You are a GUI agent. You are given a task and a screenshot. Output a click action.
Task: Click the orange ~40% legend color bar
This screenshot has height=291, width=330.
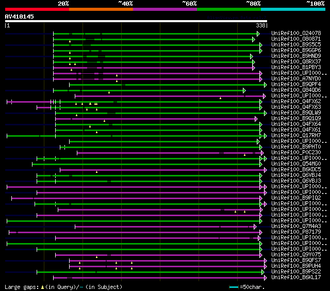pyautogui.click(x=101, y=9)
